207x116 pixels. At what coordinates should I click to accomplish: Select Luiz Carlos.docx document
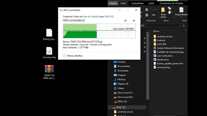coord(163,56)
